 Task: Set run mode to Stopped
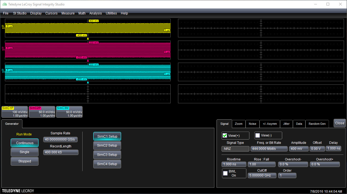click(25, 161)
